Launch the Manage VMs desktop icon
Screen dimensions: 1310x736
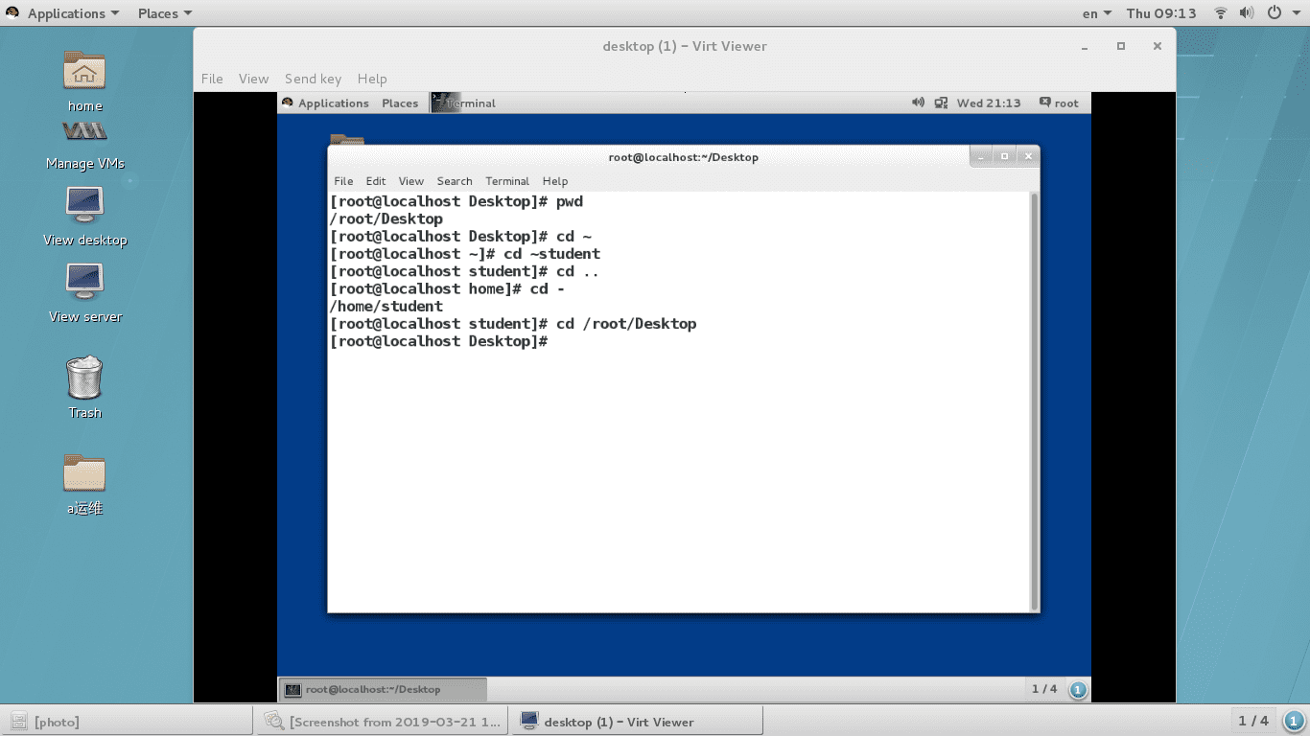point(84,131)
